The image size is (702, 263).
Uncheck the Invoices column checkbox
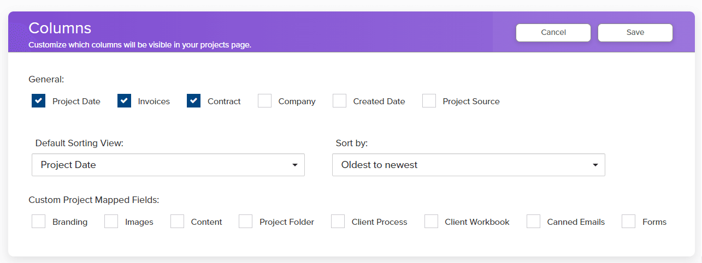[x=125, y=101]
